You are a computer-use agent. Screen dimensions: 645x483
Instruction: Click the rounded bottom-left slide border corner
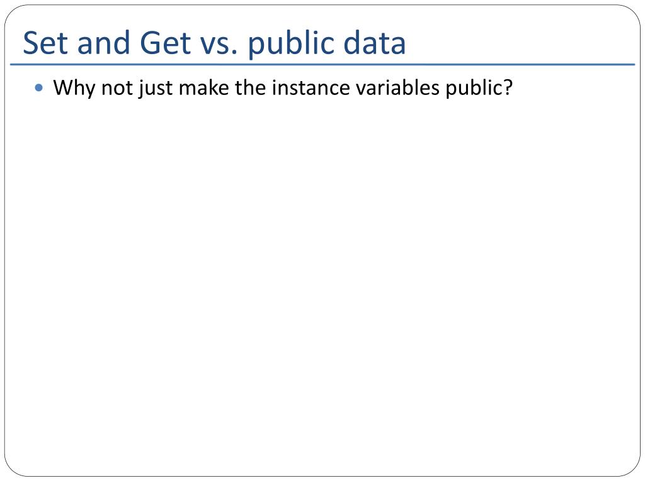13,468
